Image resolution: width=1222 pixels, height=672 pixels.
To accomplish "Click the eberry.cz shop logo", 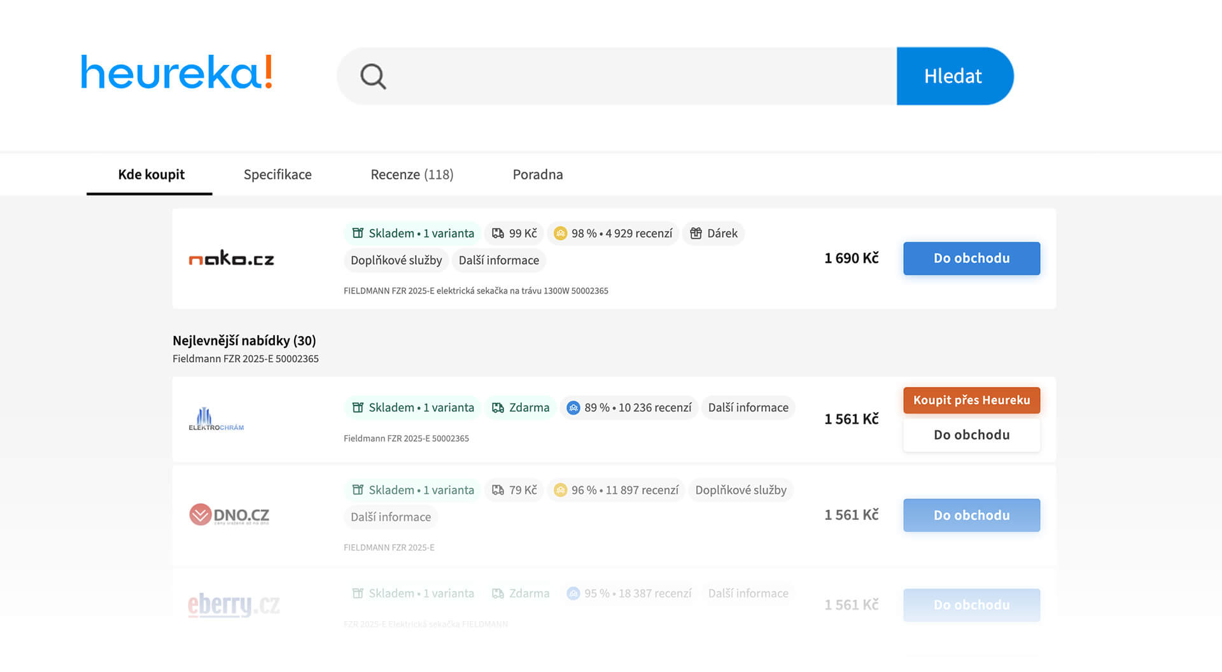I will (234, 604).
